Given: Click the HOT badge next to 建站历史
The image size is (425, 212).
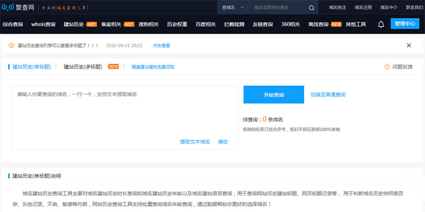Looking at the screenshot, I should (x=92, y=25).
